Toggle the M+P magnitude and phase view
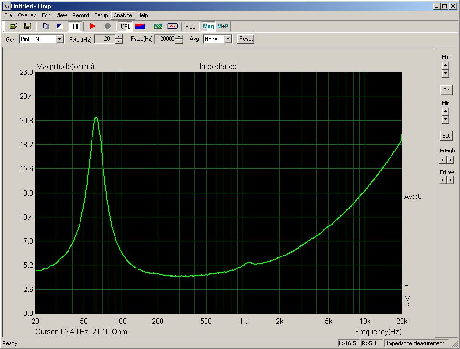Image resolution: width=460 pixels, height=349 pixels. [x=223, y=26]
